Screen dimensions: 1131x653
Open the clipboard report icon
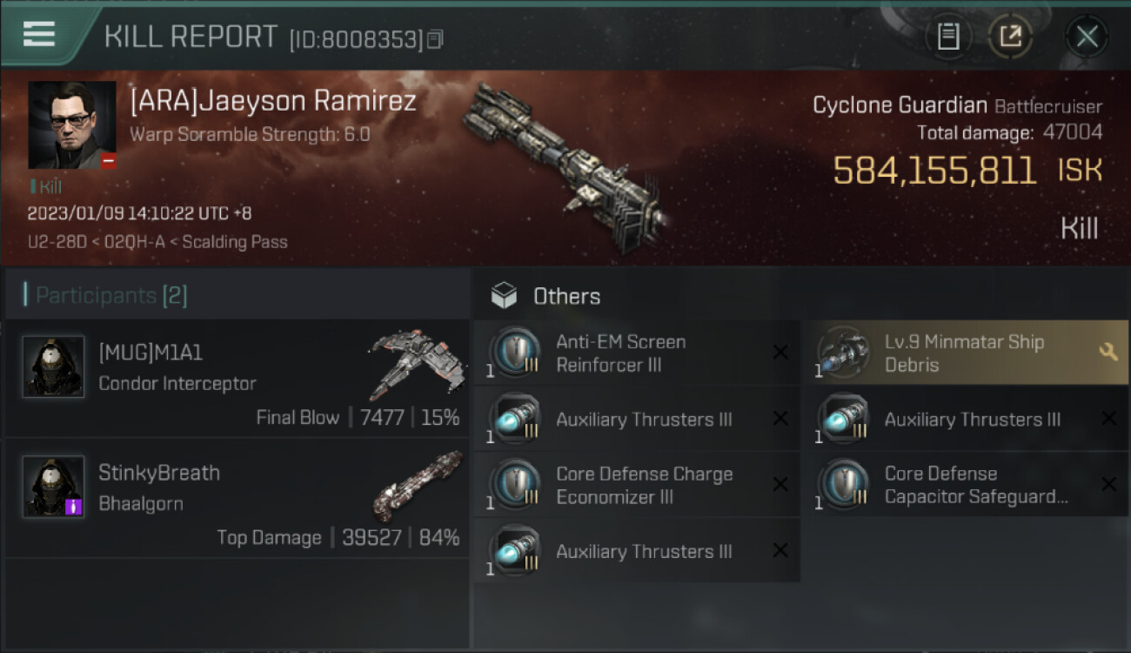(948, 37)
